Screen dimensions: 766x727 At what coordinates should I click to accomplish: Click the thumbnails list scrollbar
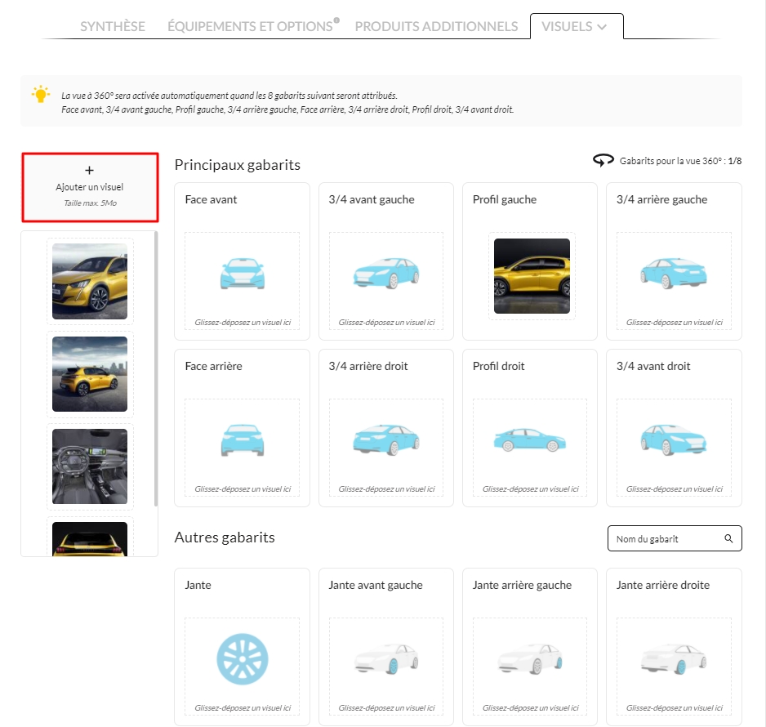point(156,369)
